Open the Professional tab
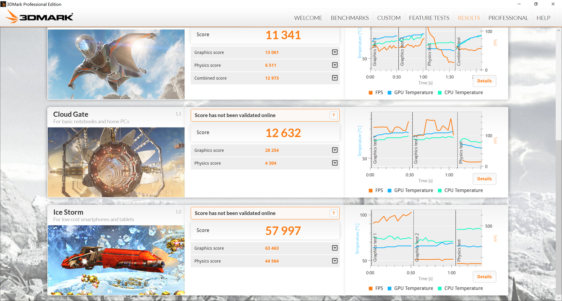The image size is (562, 301). (508, 18)
